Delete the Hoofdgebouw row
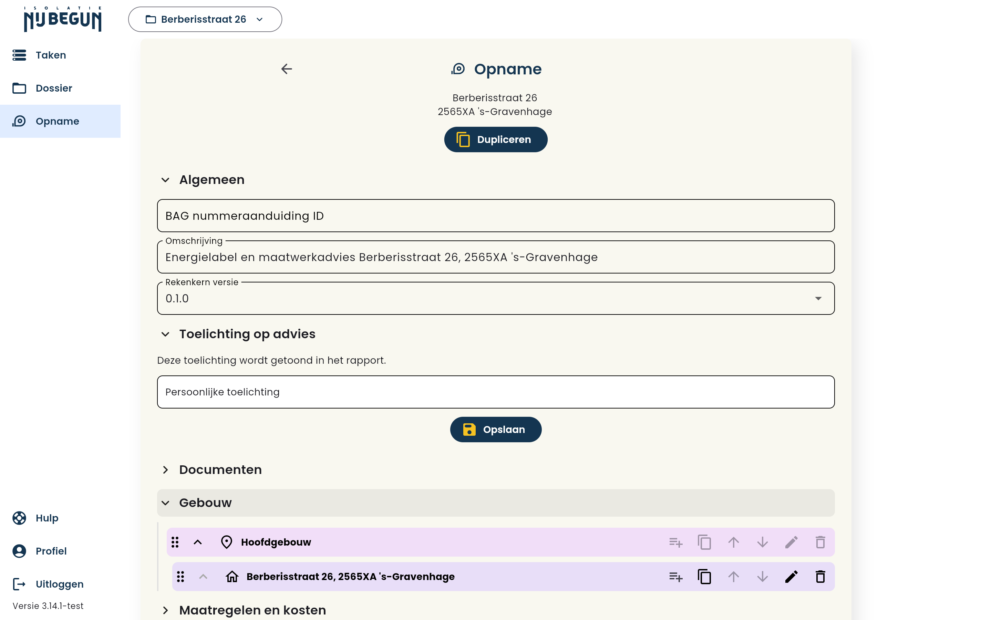Image resolution: width=992 pixels, height=620 pixels. (820, 542)
